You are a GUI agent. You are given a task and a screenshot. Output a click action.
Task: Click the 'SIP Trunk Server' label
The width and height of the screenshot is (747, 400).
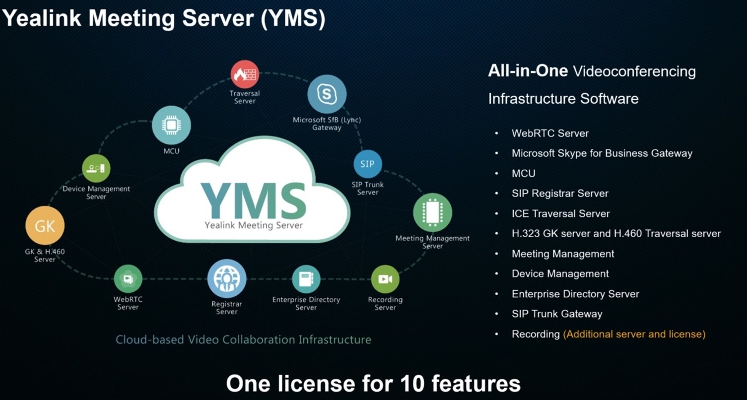click(367, 189)
